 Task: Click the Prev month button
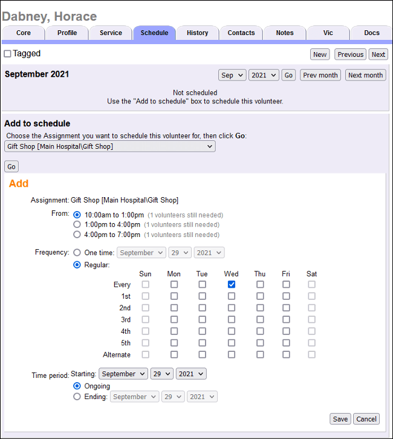click(320, 75)
